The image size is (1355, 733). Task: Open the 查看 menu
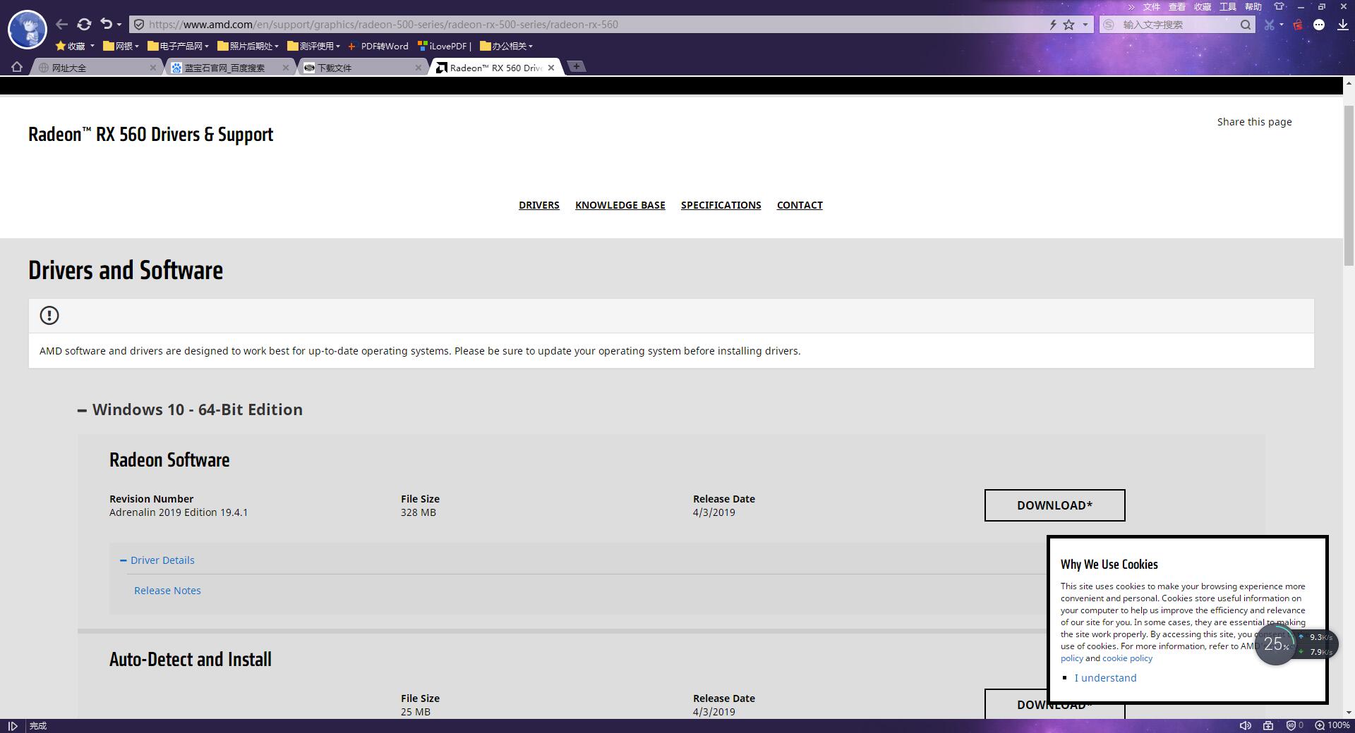coord(1177,7)
